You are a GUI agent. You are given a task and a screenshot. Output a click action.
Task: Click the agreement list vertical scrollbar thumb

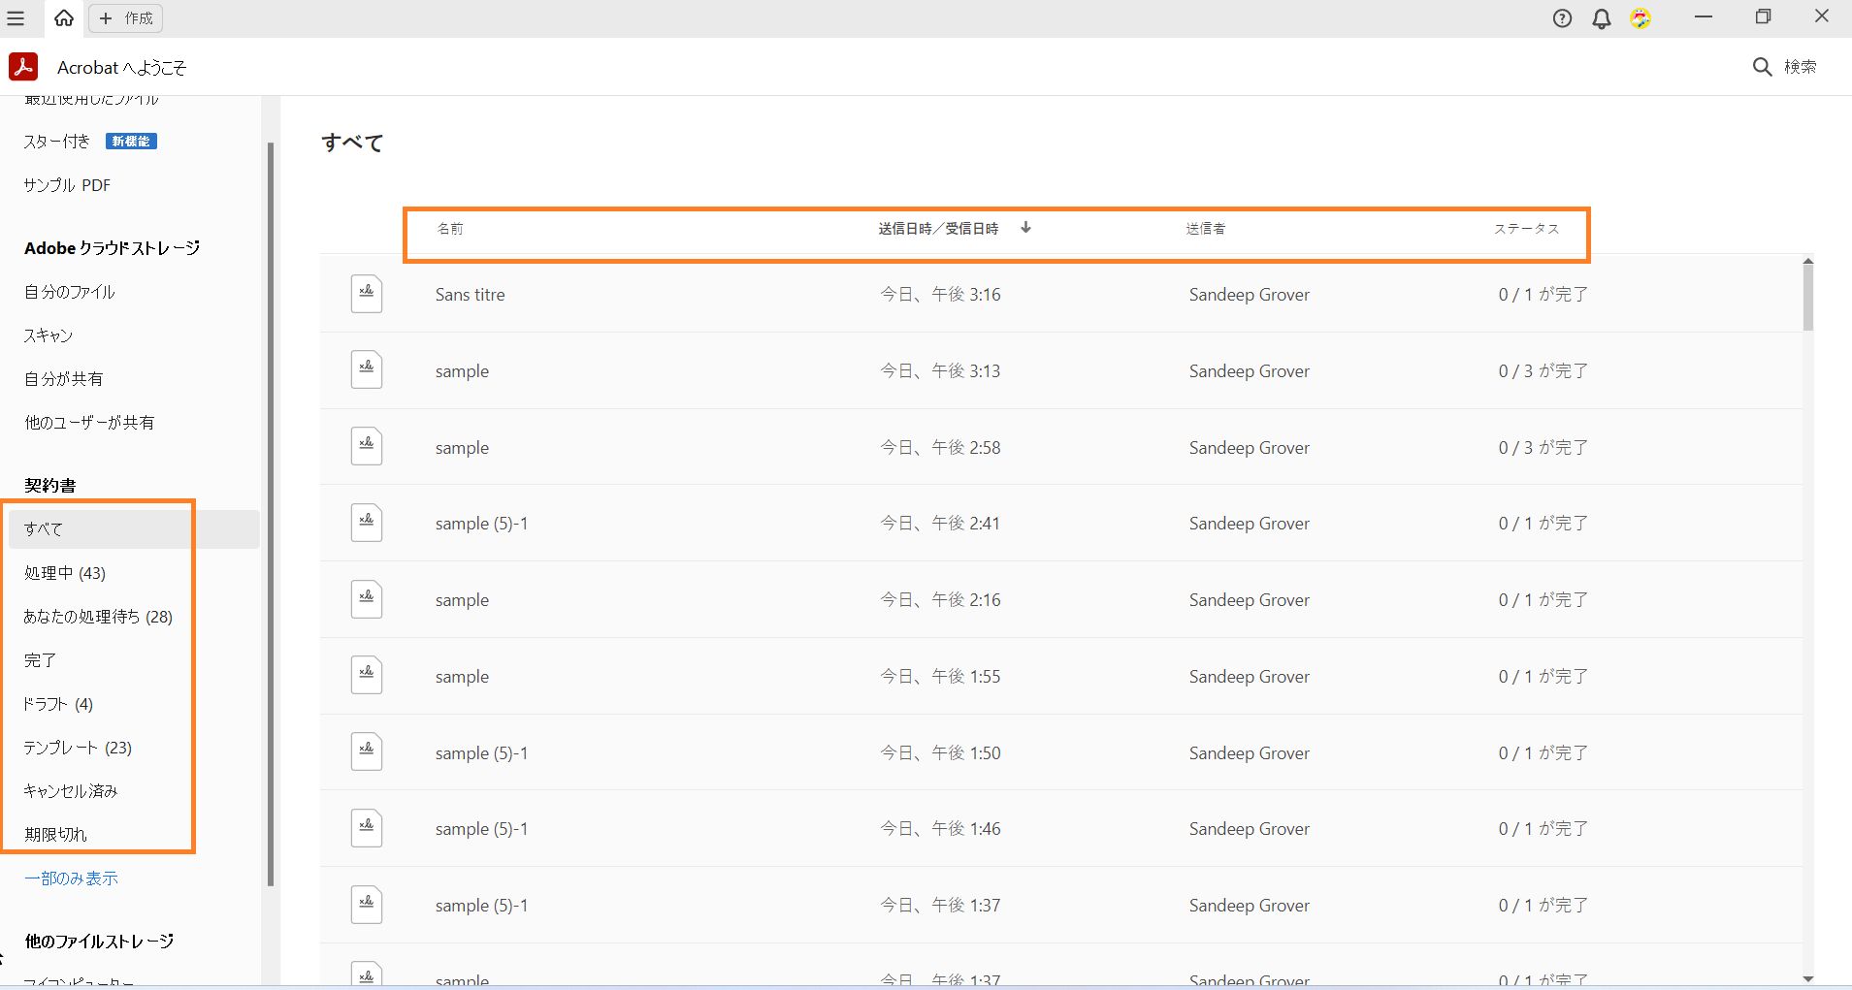(x=1808, y=299)
